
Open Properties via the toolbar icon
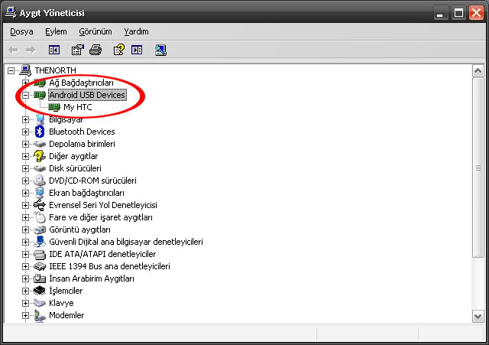tap(78, 50)
